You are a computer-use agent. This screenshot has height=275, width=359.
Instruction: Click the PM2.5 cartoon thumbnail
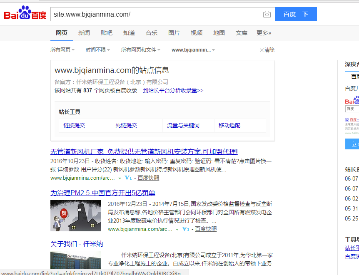pyautogui.click(x=75, y=216)
